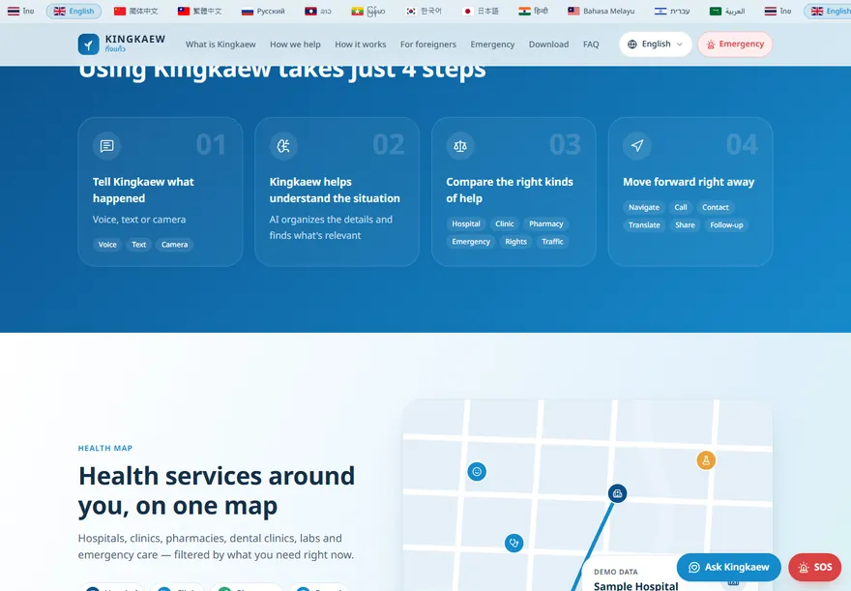The width and height of the screenshot is (851, 591).
Task: Click the red Emergency header button
Action: (x=735, y=44)
